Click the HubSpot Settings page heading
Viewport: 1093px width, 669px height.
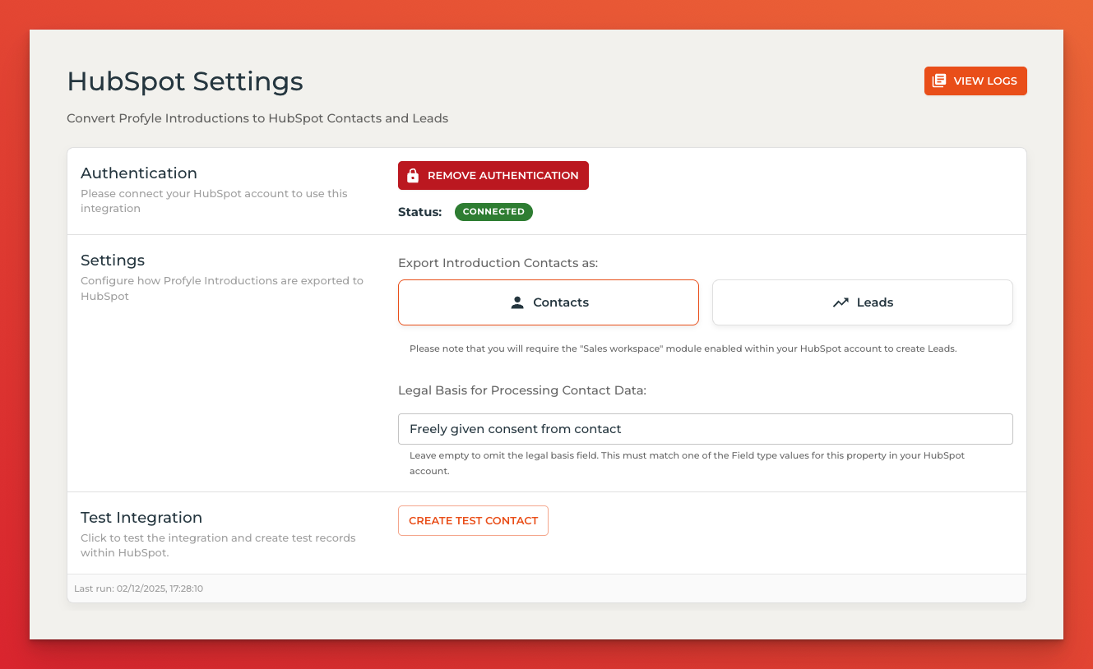(185, 81)
